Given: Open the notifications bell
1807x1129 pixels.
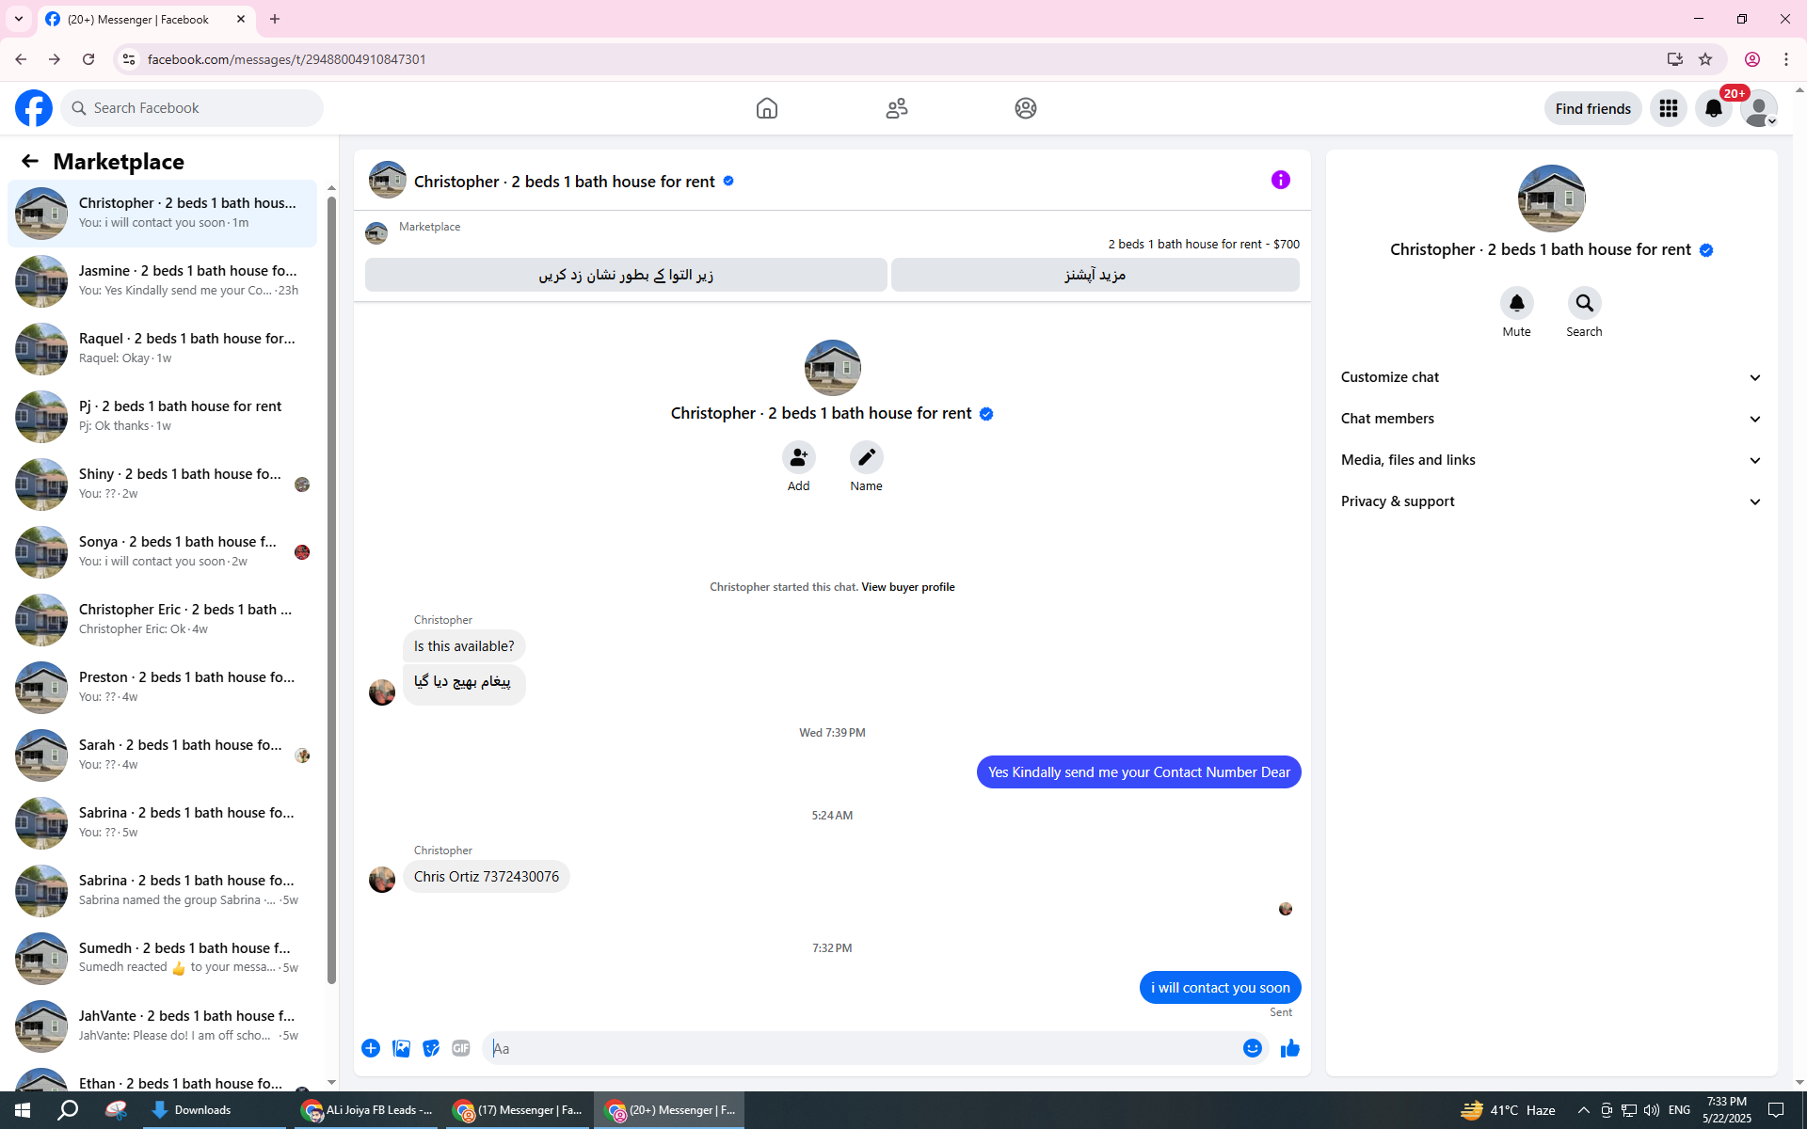Looking at the screenshot, I should tap(1714, 108).
